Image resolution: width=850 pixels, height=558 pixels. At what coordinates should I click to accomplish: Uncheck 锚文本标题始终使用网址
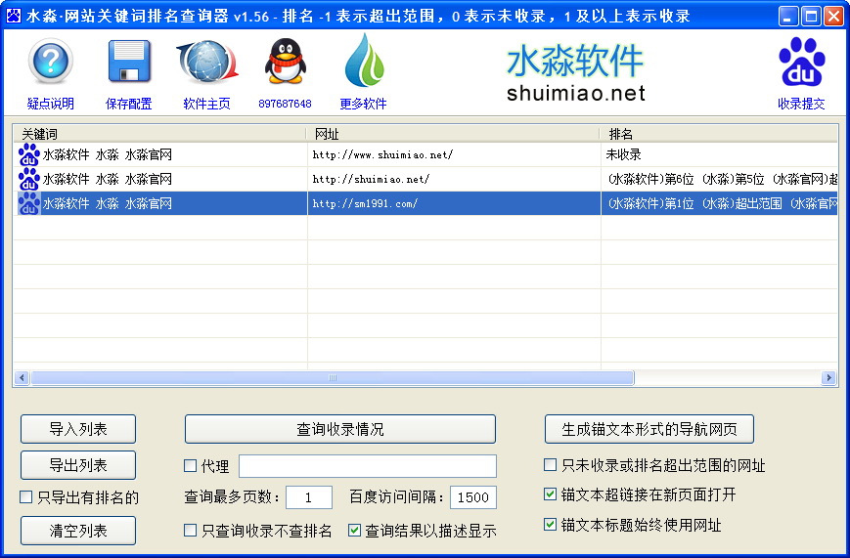click(x=551, y=525)
